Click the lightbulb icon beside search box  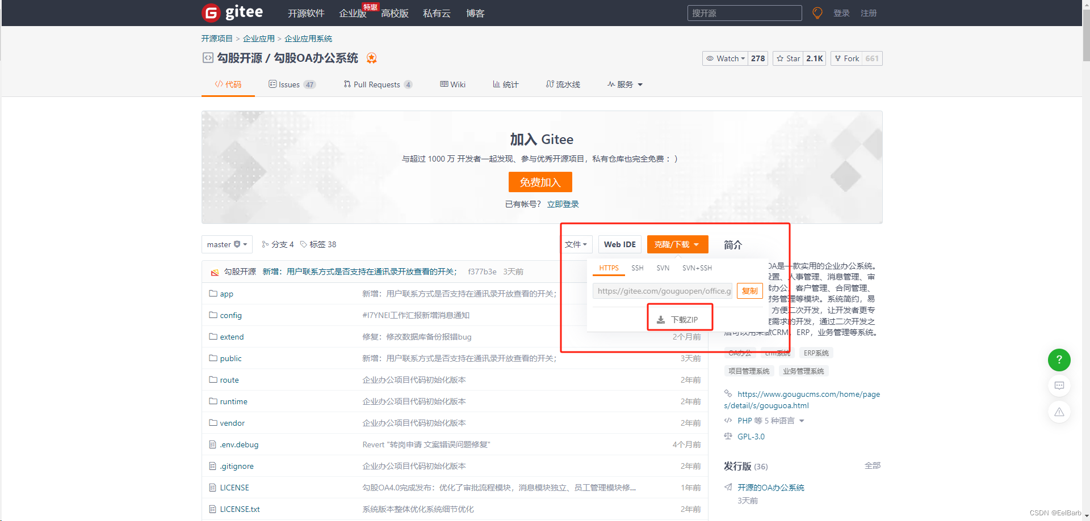(x=817, y=13)
